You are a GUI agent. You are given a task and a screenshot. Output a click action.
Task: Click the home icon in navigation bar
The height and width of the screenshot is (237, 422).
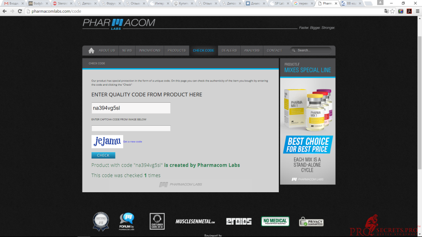(91, 51)
